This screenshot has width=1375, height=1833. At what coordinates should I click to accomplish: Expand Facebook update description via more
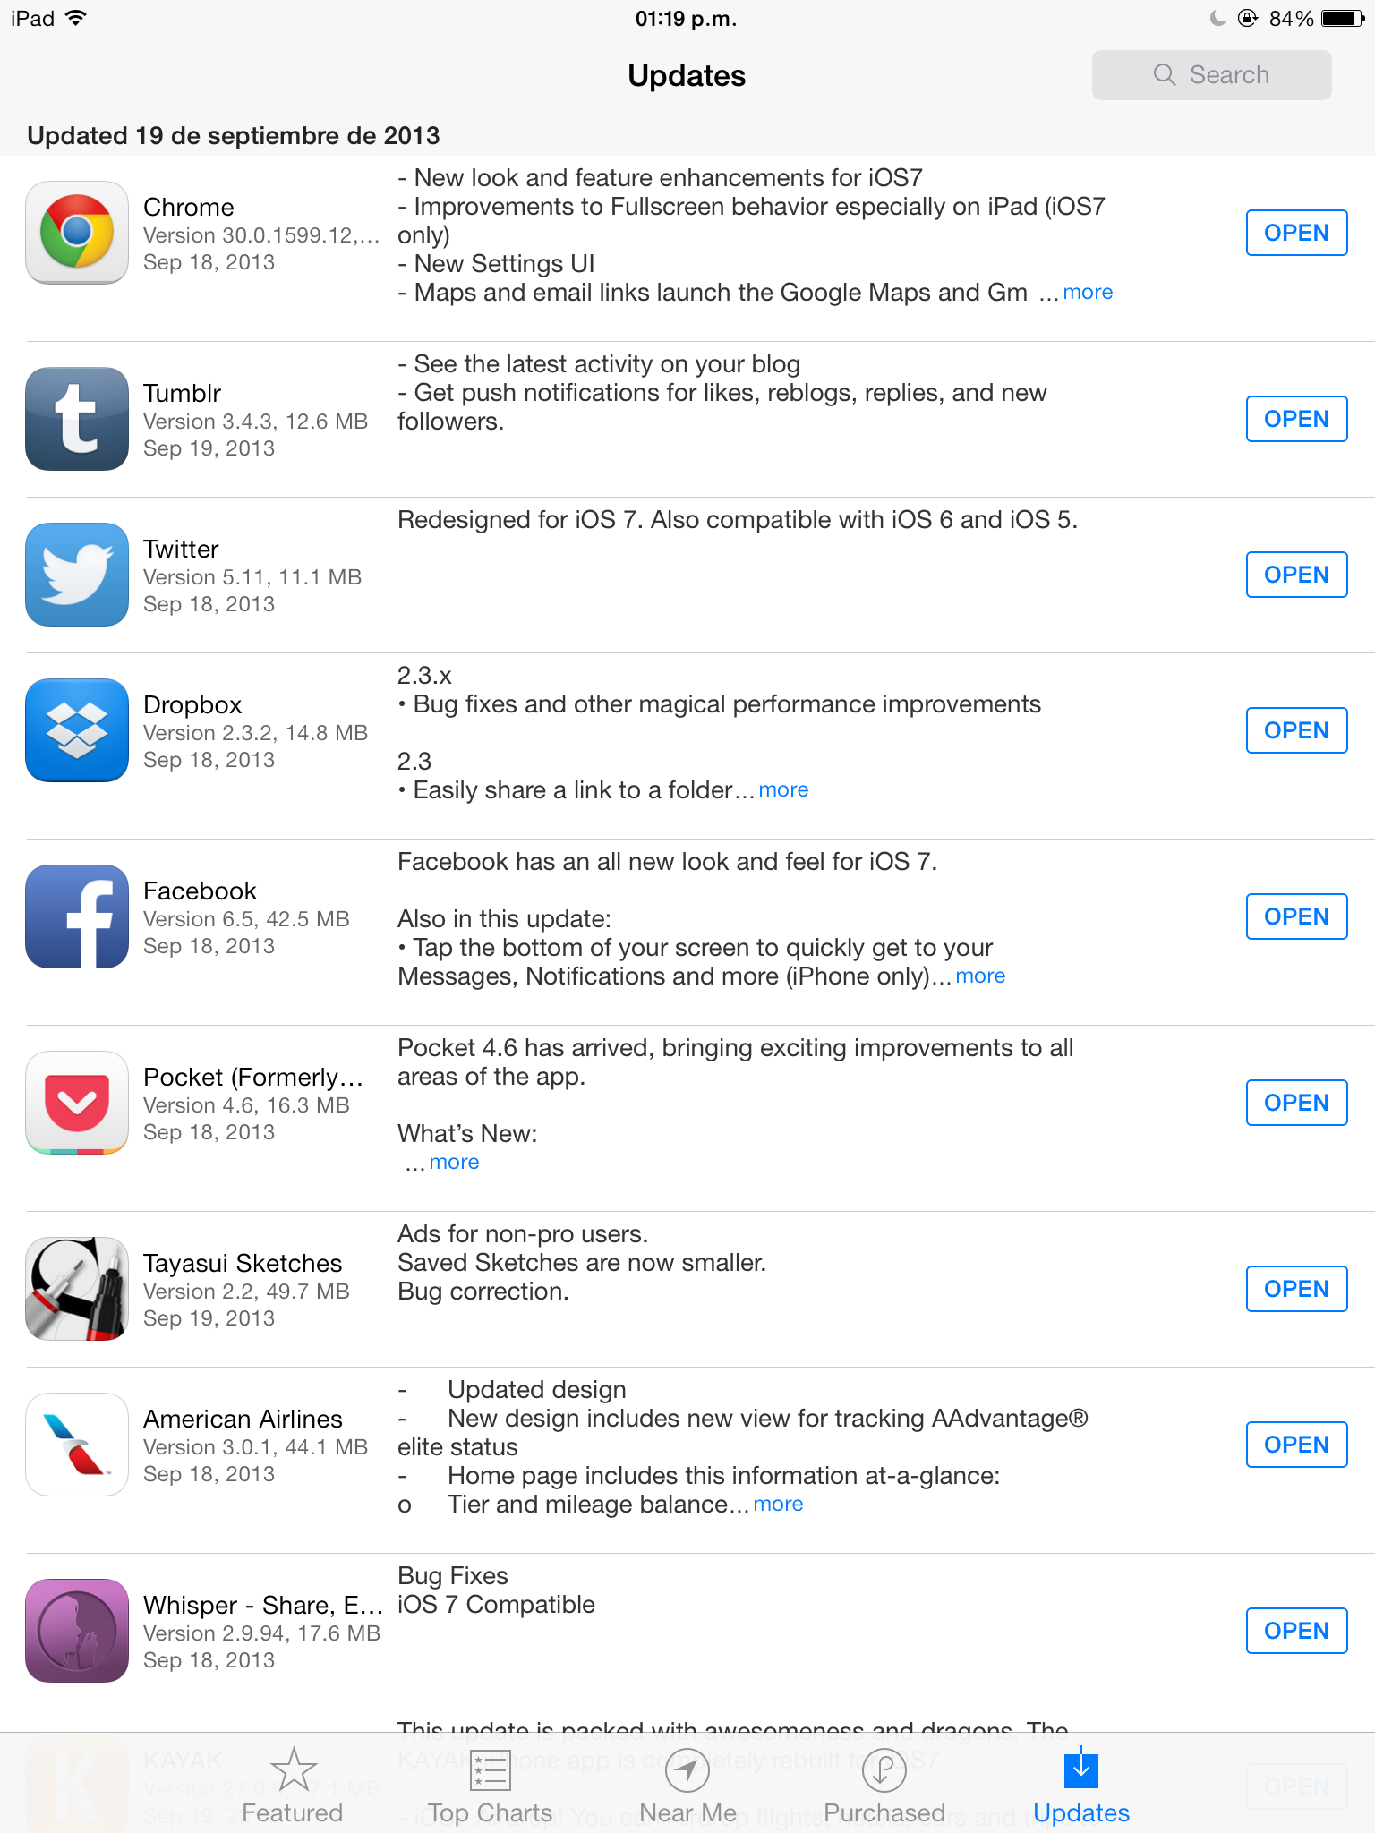pyautogui.click(x=980, y=976)
